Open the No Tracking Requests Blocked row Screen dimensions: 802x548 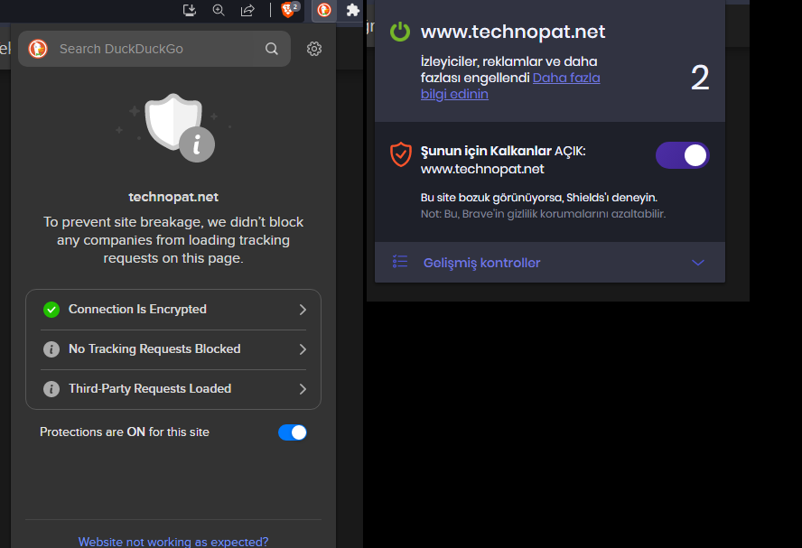pyautogui.click(x=173, y=349)
